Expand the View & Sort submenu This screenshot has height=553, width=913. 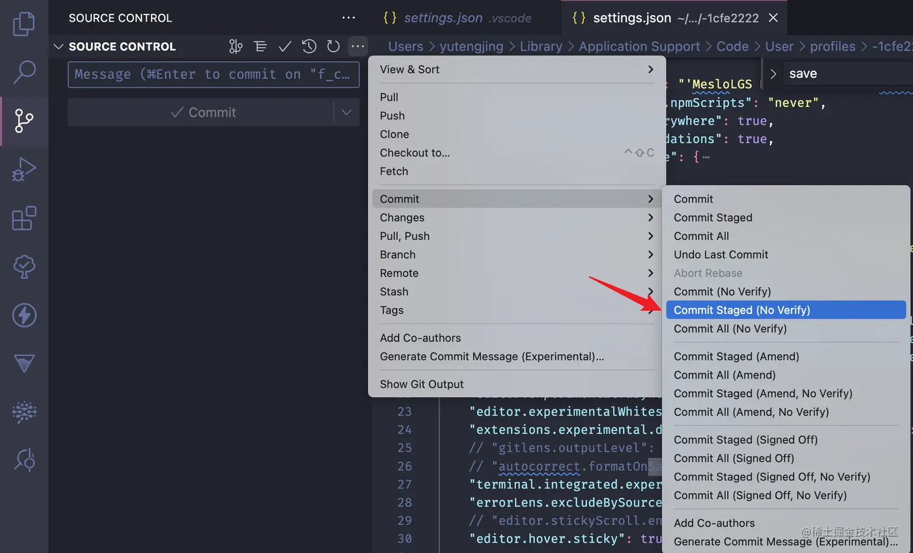click(x=516, y=69)
